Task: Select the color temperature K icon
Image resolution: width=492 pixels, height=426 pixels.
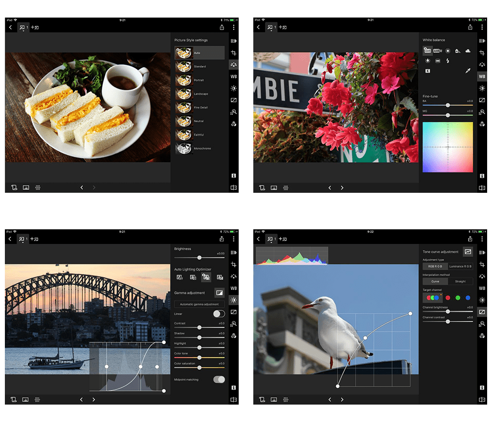Action: point(428,71)
